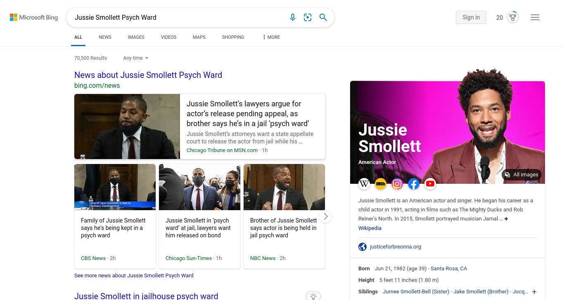Open Jussie Smollett's IMDb icon

pyautogui.click(x=381, y=184)
